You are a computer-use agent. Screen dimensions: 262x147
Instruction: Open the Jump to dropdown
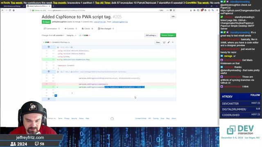pos(71,36)
